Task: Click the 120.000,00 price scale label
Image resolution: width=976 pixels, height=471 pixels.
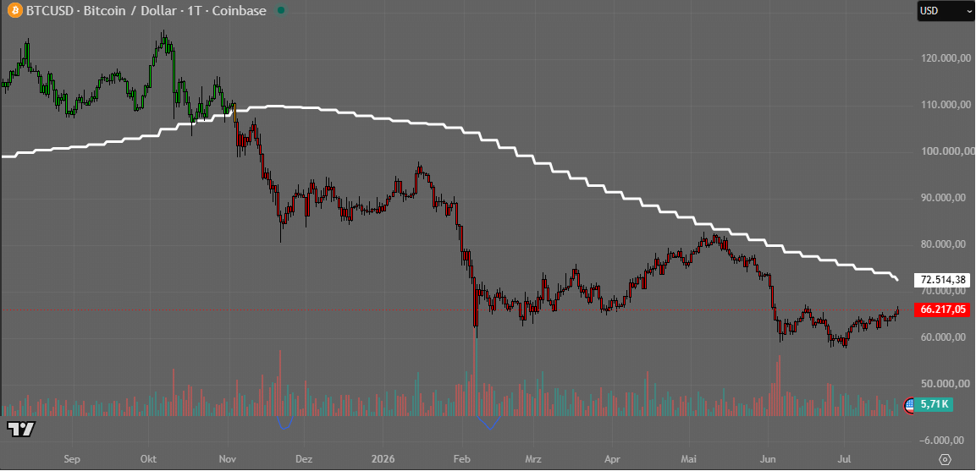Action: tap(946, 58)
